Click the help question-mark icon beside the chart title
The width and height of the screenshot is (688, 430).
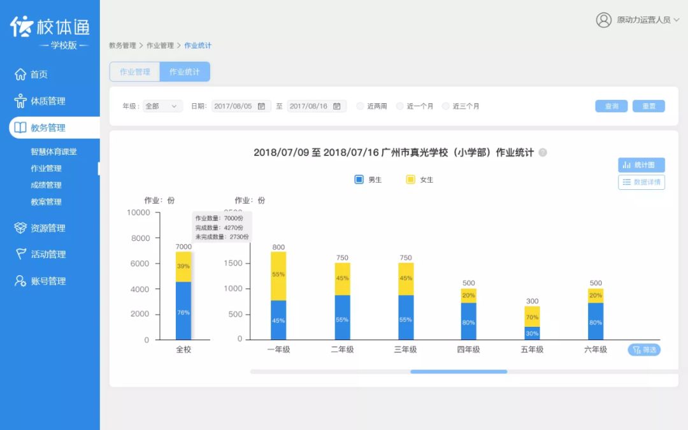click(542, 153)
